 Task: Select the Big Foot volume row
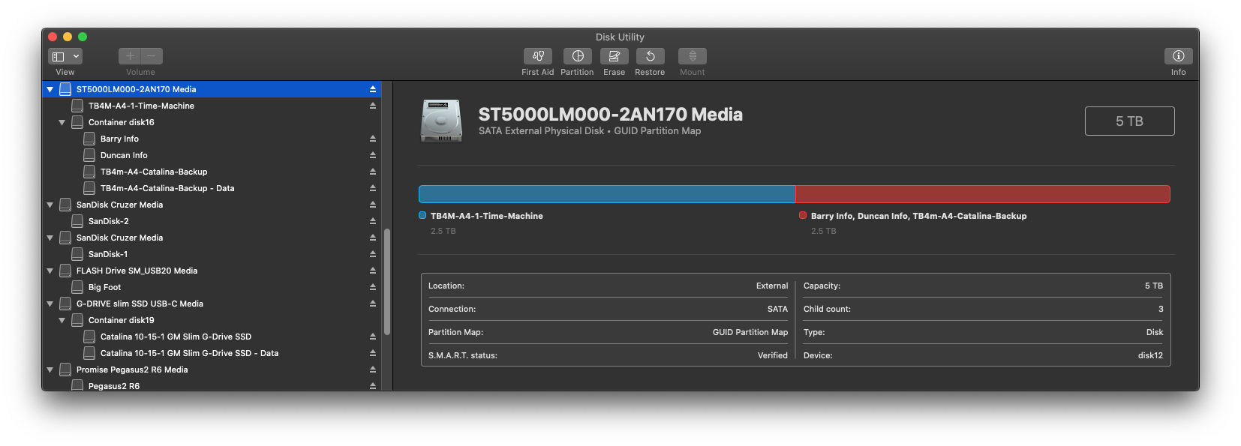point(212,287)
